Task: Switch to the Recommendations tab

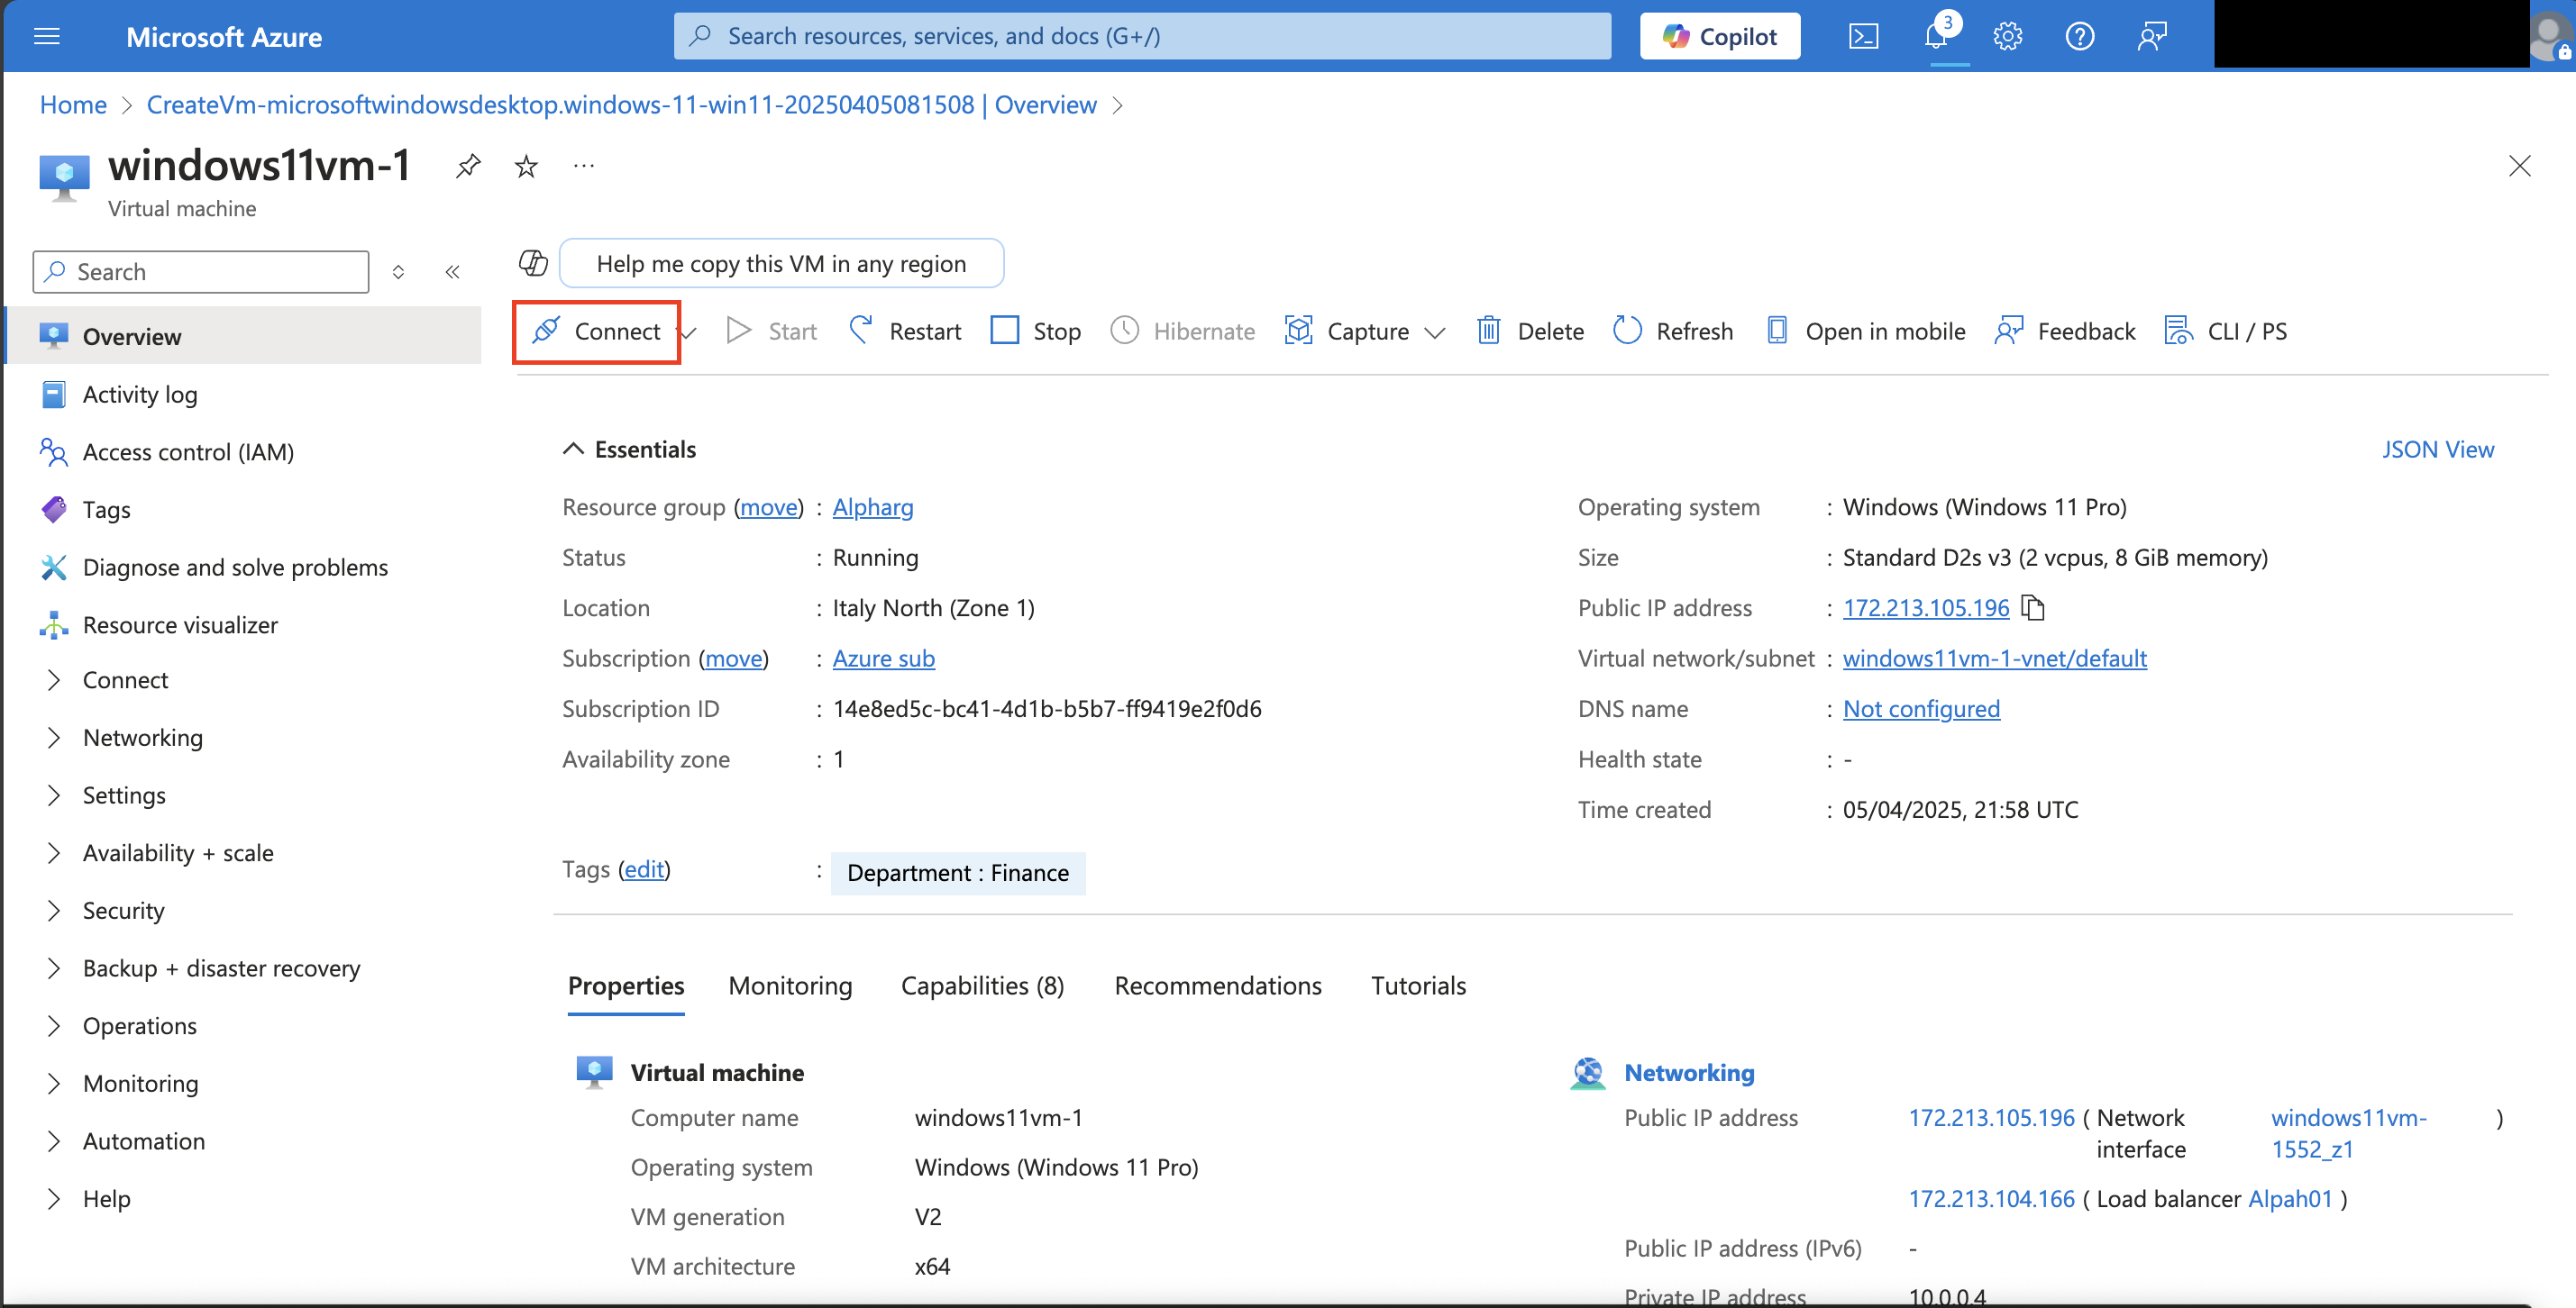Action: (x=1218, y=986)
